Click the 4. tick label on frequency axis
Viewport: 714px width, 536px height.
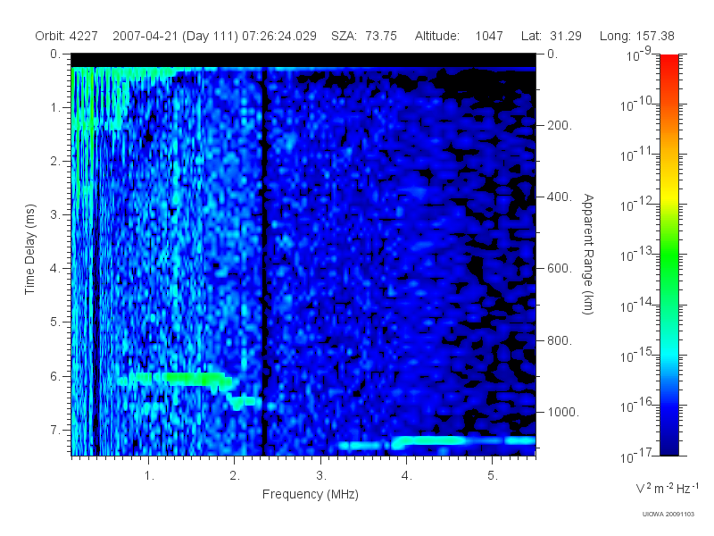pyautogui.click(x=407, y=476)
